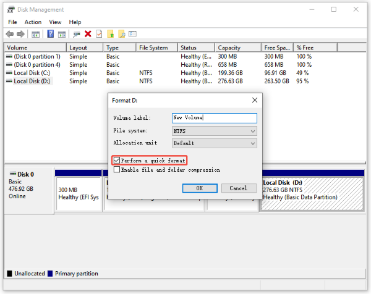This screenshot has width=371, height=294.
Task: Click the Connect/Refresh disk toolbar icon
Action: (x=77, y=34)
